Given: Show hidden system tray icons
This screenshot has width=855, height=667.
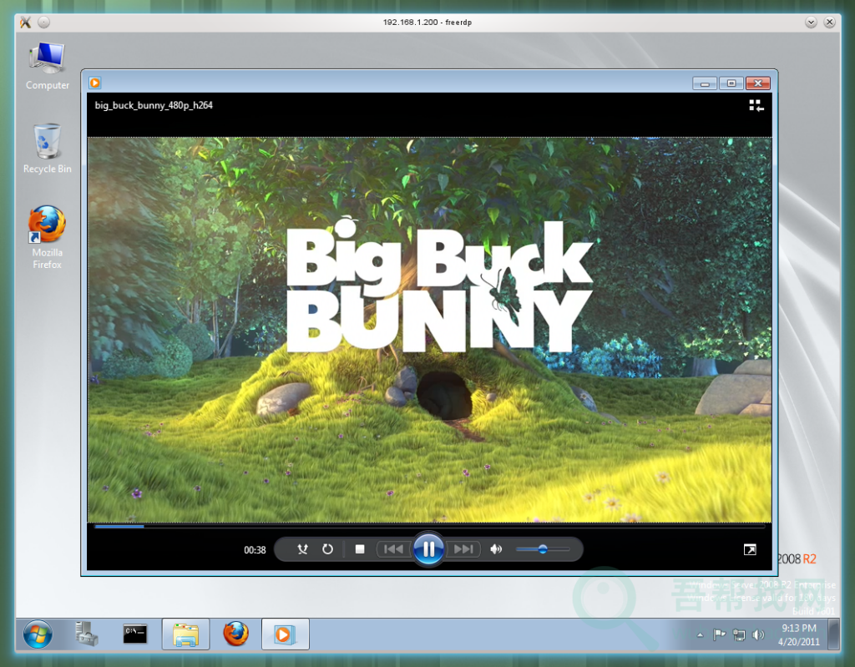Looking at the screenshot, I should 700,635.
